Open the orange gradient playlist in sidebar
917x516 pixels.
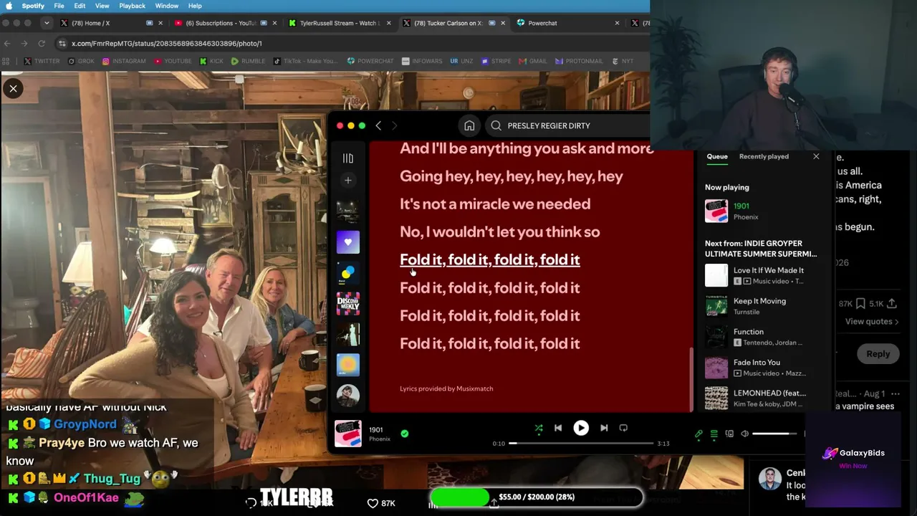tap(348, 365)
